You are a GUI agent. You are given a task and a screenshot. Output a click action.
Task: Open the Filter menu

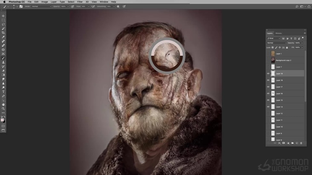(x=80, y=2)
